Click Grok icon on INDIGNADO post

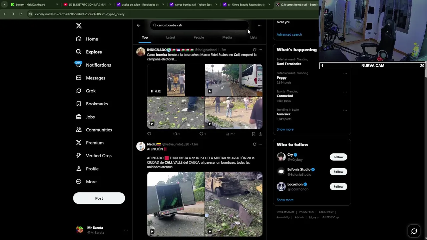[255, 50]
